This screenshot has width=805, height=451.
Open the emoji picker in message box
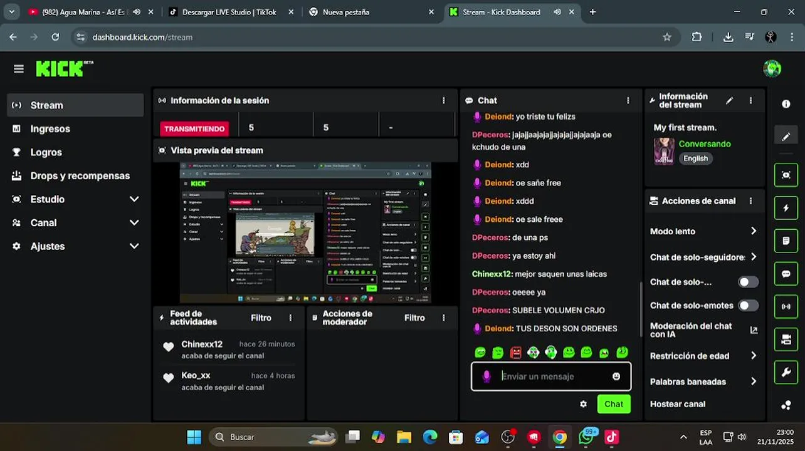(x=616, y=376)
